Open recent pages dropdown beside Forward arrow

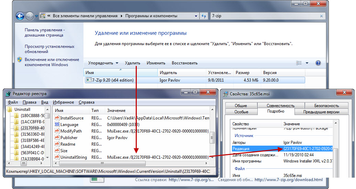point(36,16)
